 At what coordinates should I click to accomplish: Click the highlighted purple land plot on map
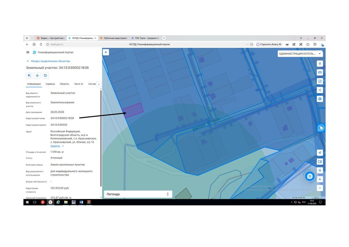pos(133,110)
